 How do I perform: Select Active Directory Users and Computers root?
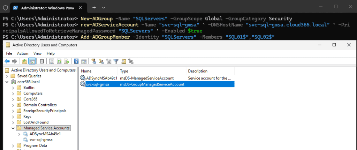[43, 70]
